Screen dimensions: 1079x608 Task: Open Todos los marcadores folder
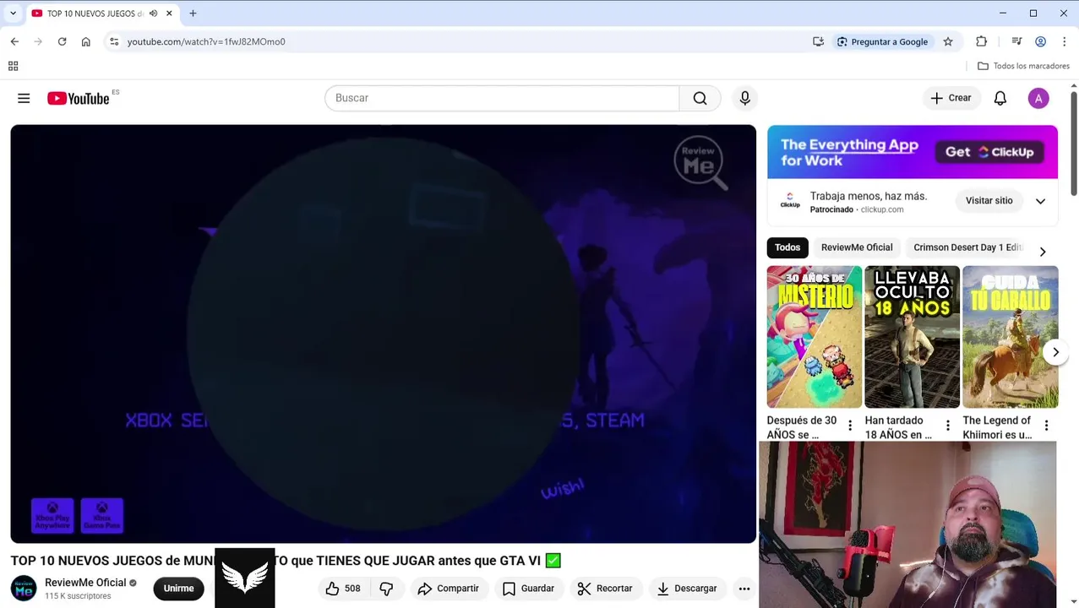click(x=1023, y=66)
